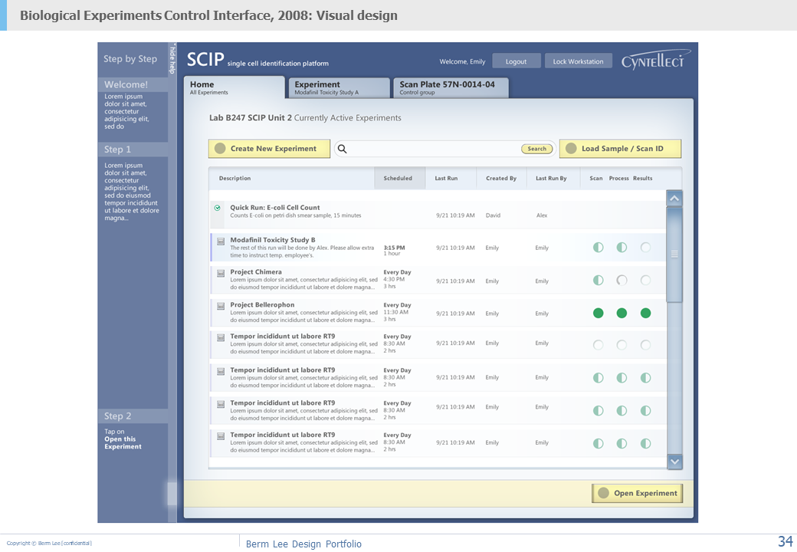Select the Welcome! section in the help sidebar
797x552 pixels.
(133, 85)
